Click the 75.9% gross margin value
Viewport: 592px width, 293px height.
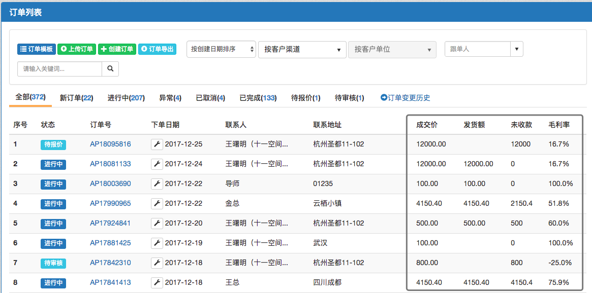[x=559, y=282]
